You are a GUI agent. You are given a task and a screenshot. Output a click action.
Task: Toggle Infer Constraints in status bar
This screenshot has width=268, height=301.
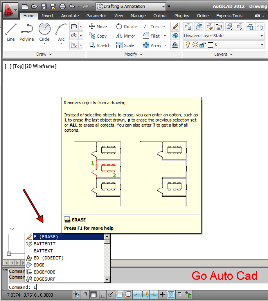76,294
